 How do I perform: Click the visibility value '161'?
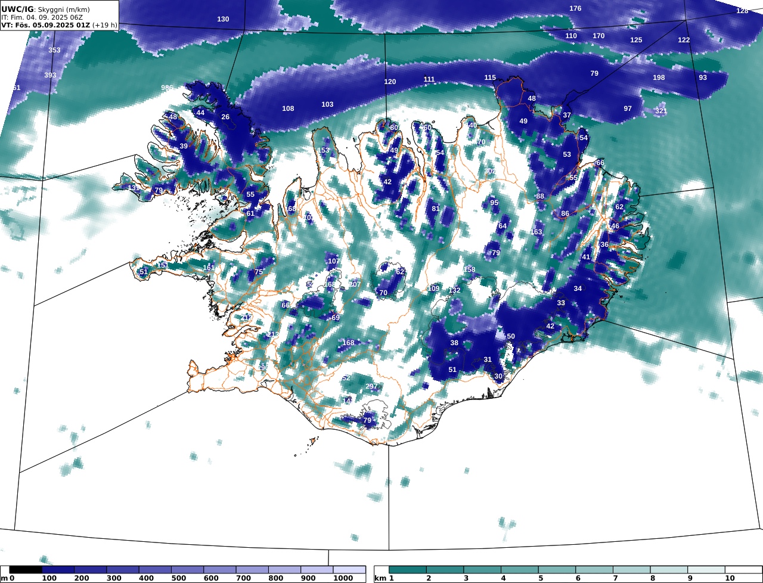click(x=209, y=268)
